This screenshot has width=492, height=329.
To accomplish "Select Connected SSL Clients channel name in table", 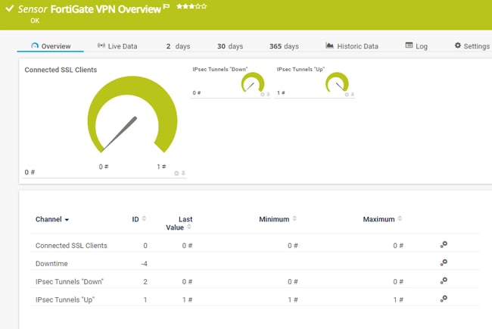I will (x=71, y=246).
